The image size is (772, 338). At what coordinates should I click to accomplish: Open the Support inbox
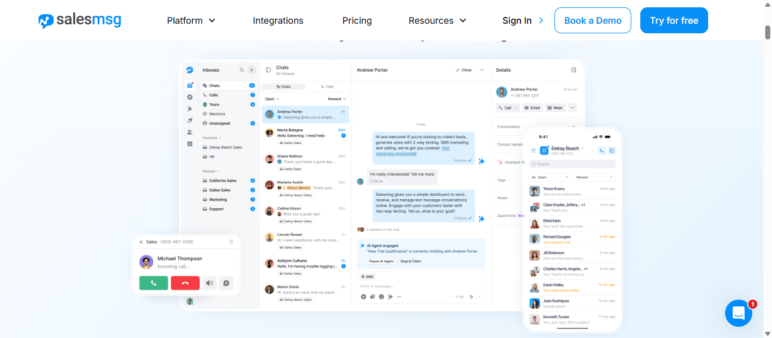pyautogui.click(x=228, y=209)
